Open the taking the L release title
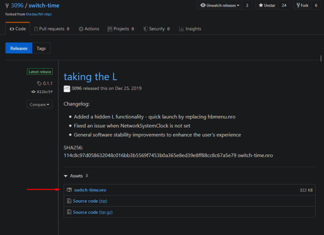The height and width of the screenshot is (235, 324). [x=90, y=77]
